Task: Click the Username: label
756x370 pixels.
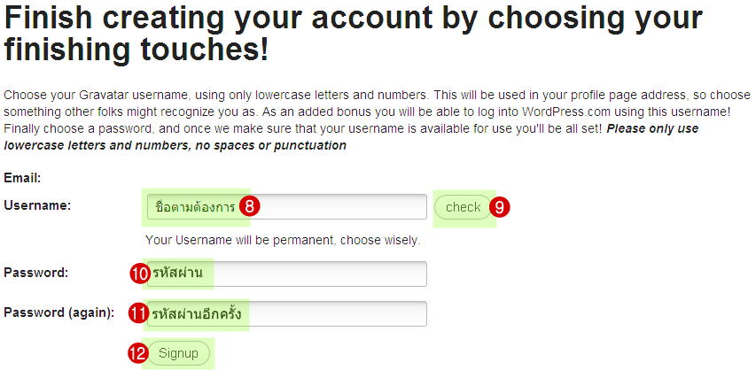Action: coord(37,205)
